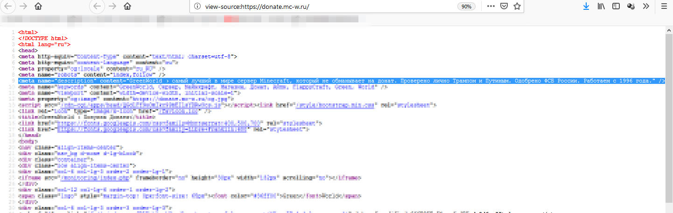Click the leftmost back arrow icon

8,6
